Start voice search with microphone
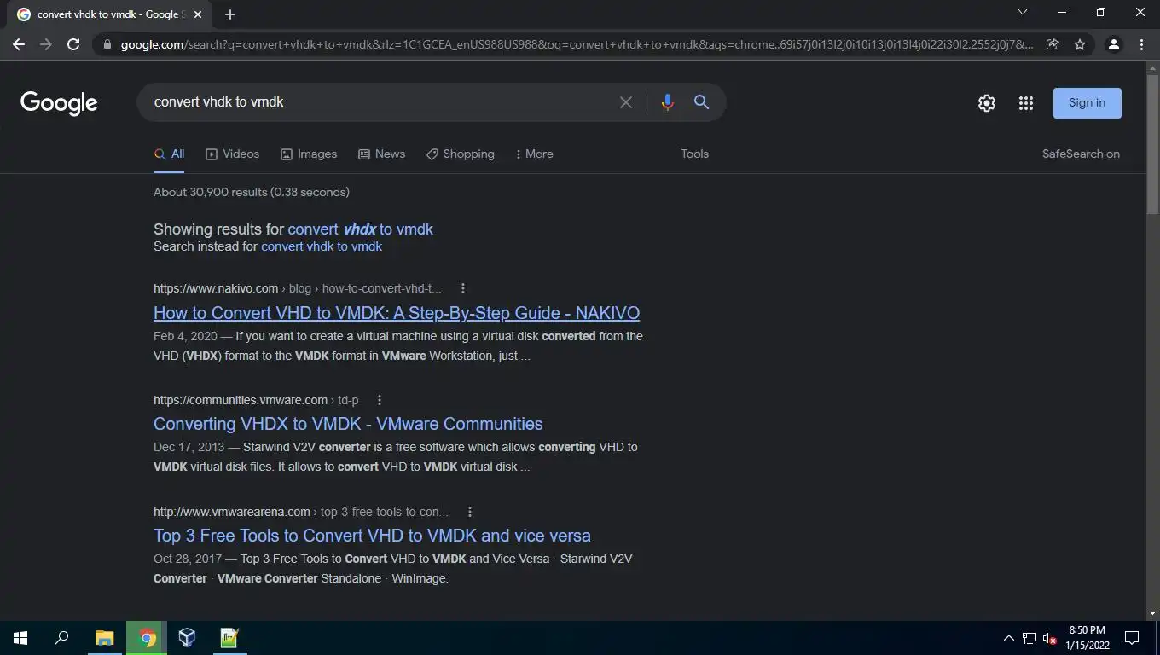 pyautogui.click(x=667, y=102)
